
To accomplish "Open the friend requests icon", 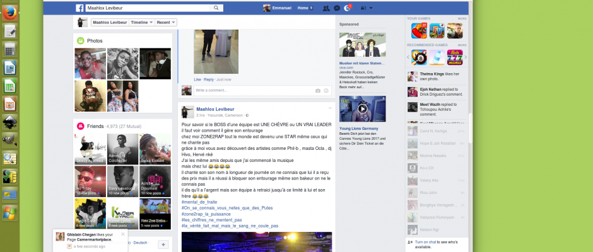I will (x=326, y=8).
